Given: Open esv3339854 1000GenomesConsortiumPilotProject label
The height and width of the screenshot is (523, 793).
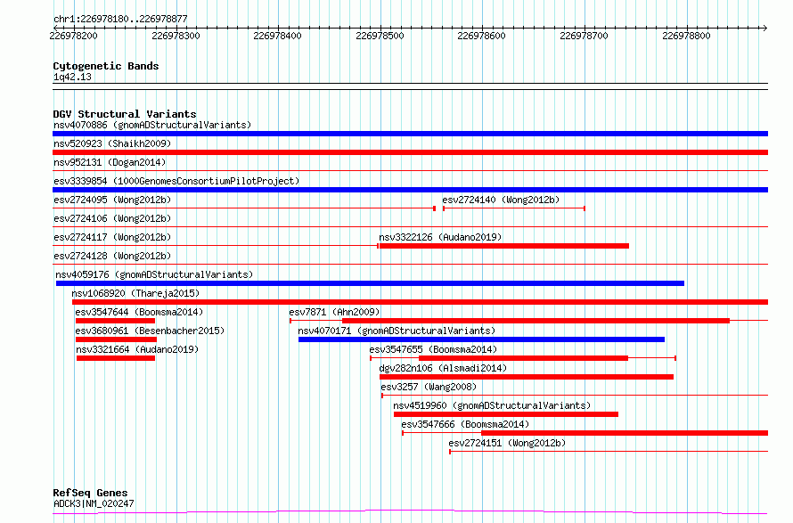Looking at the screenshot, I should point(176,181).
